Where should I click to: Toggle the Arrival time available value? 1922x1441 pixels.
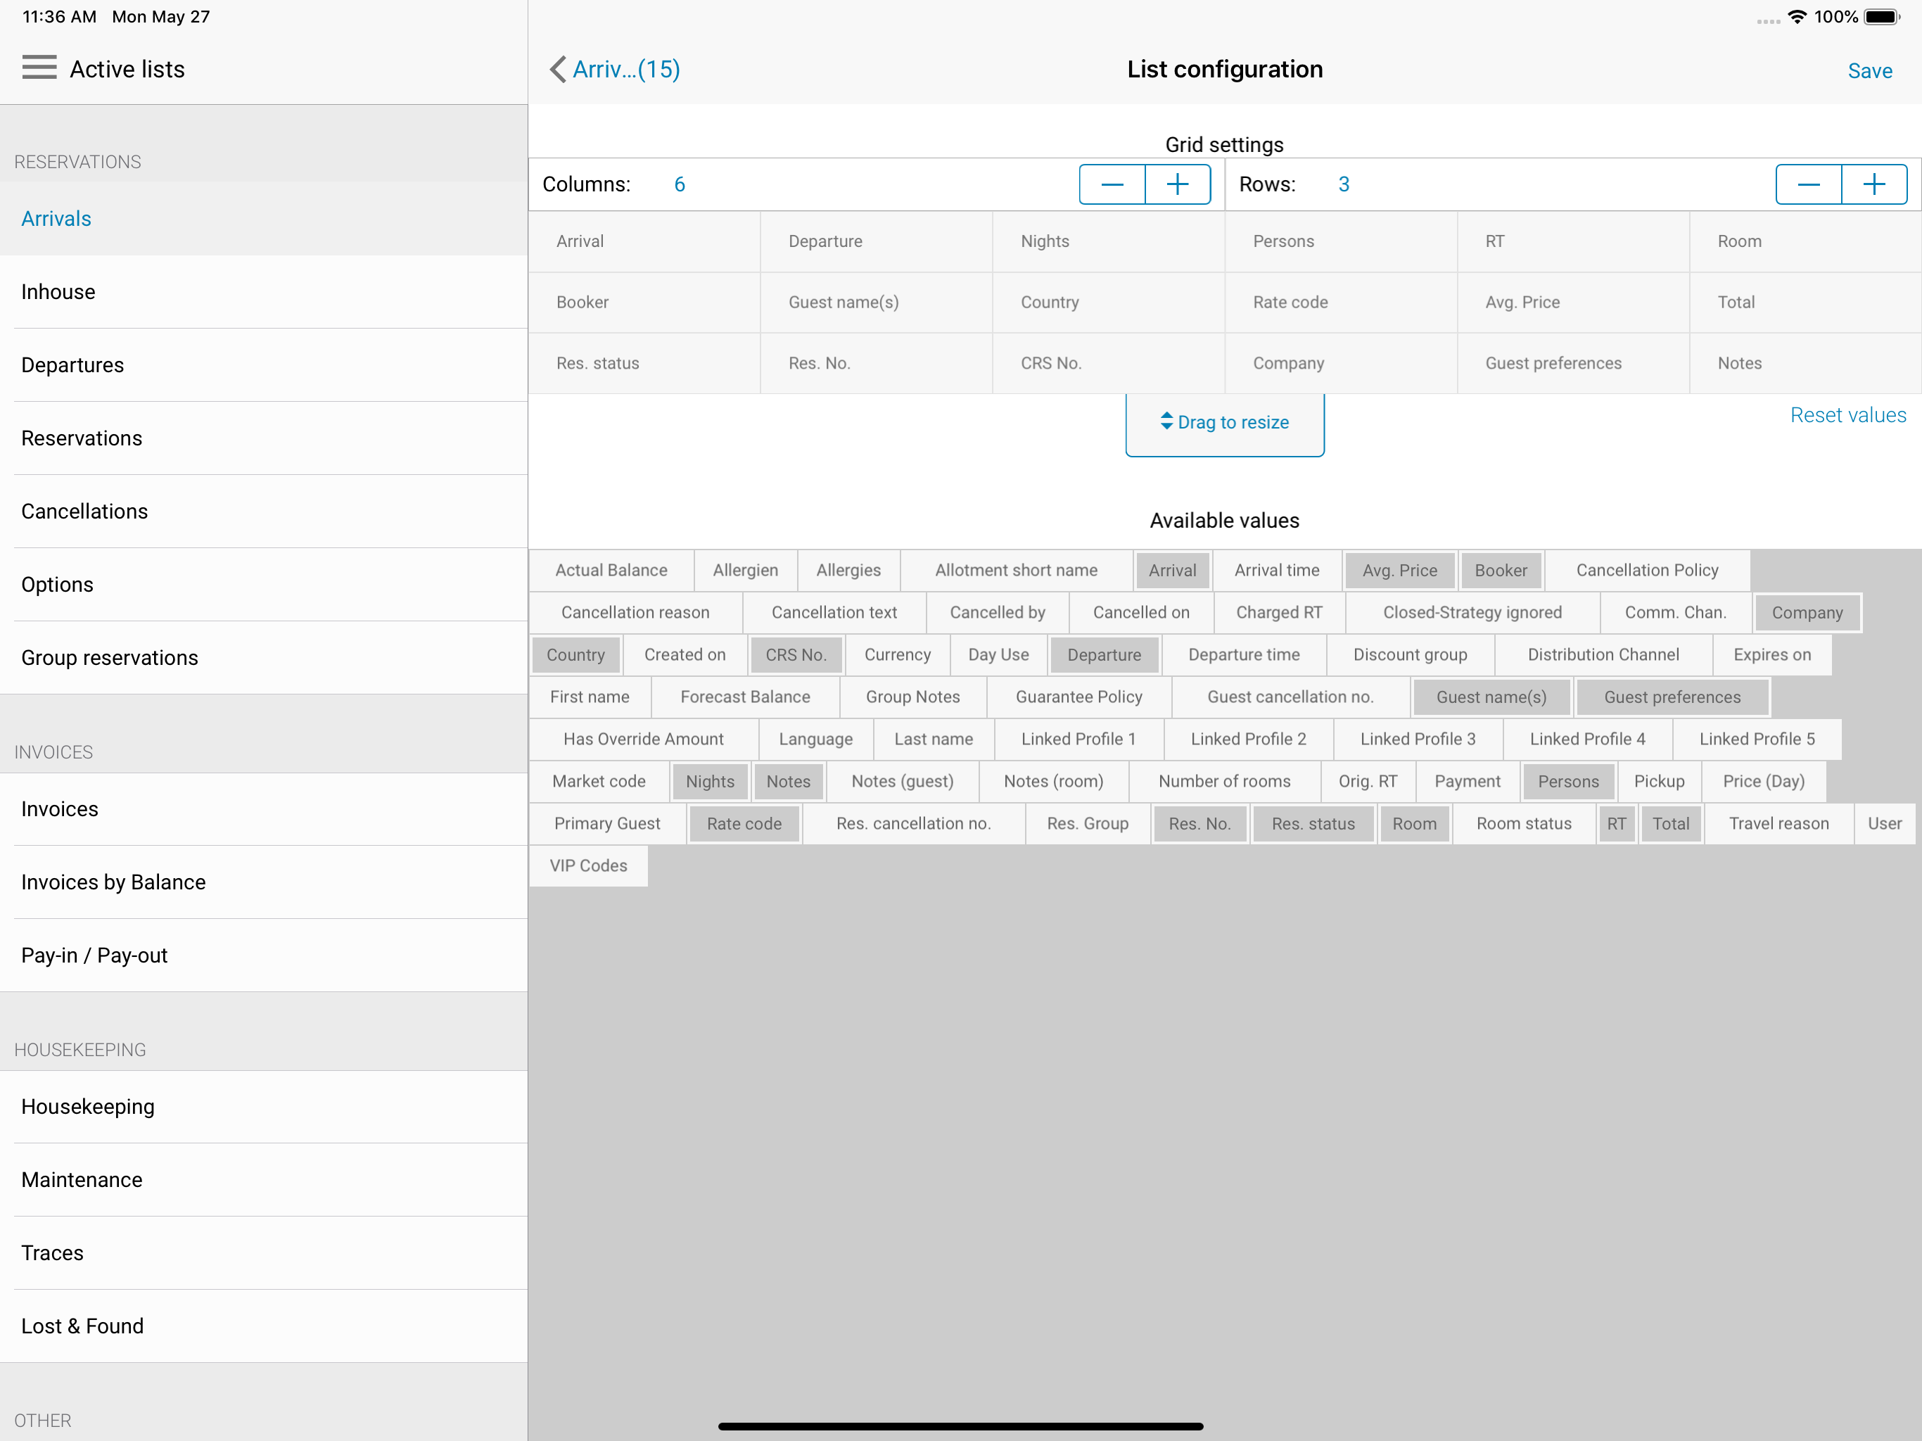click(x=1276, y=570)
